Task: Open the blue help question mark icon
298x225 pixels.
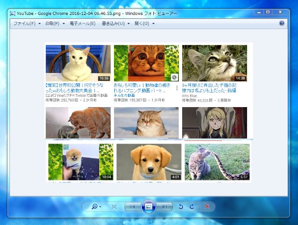Action: click(282, 23)
